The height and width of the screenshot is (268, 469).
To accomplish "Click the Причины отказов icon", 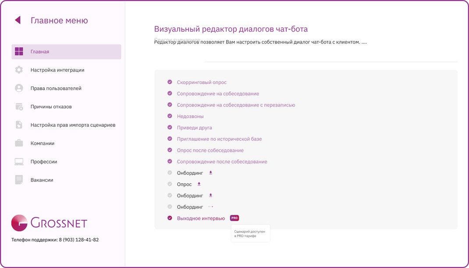I will (19, 107).
